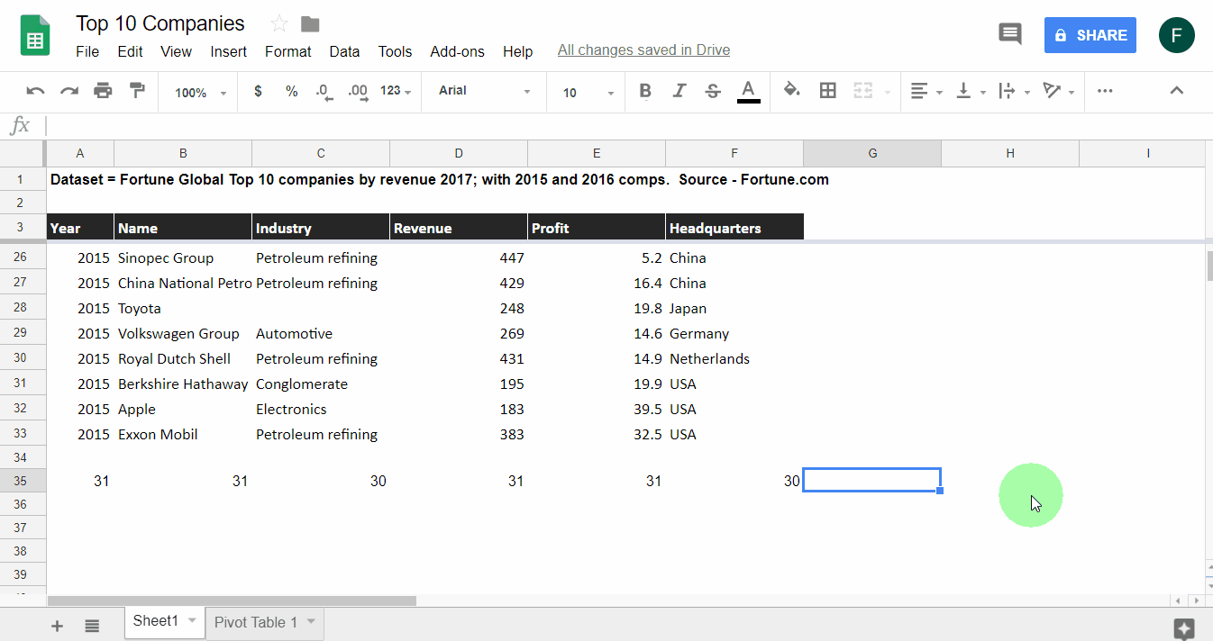Click the Headquarters header cell
The image size is (1213, 641).
tap(734, 228)
